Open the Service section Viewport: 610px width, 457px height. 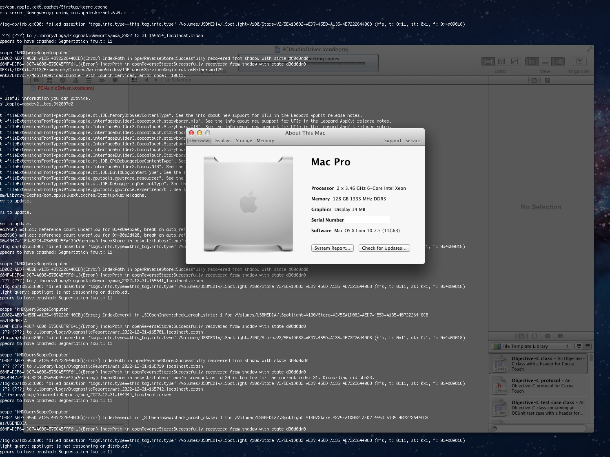pos(413,141)
